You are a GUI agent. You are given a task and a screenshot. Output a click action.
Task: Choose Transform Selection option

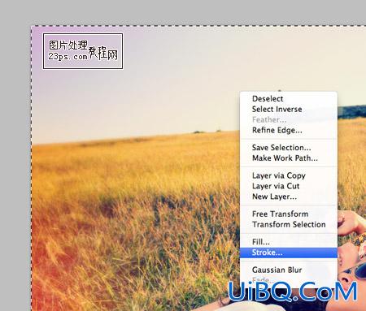click(x=289, y=224)
